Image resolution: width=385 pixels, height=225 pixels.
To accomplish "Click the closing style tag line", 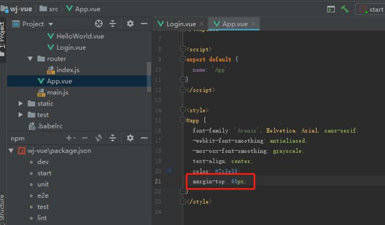I will 199,202.
